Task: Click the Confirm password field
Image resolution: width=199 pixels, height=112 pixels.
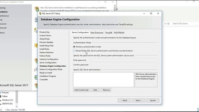Action: 124,65
